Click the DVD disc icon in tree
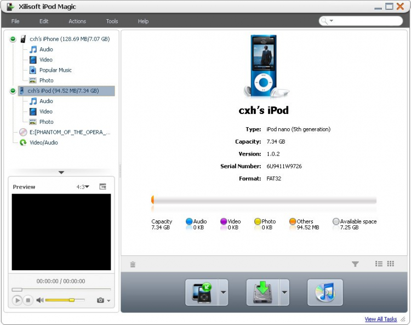The width and height of the screenshot is (411, 325). (23, 132)
